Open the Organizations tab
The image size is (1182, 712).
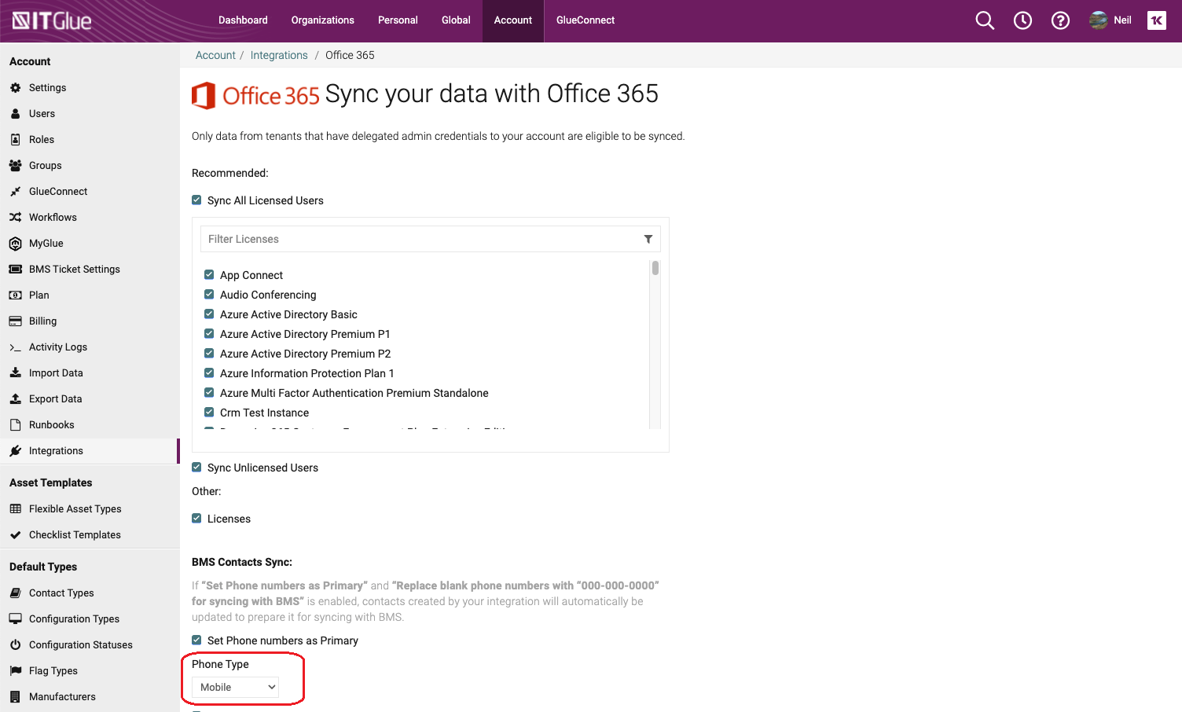(323, 20)
